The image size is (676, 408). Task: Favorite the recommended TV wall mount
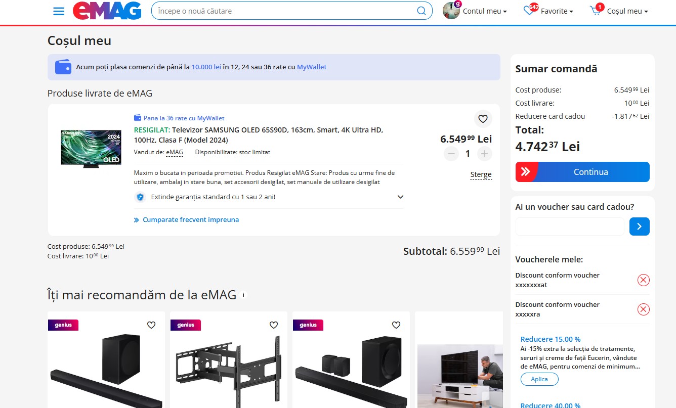coord(274,325)
